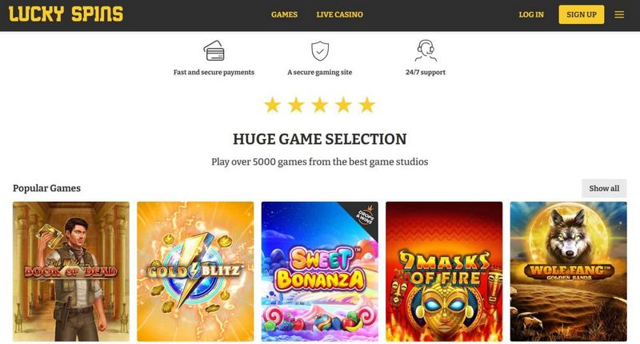Click Show all popular games button

point(604,188)
